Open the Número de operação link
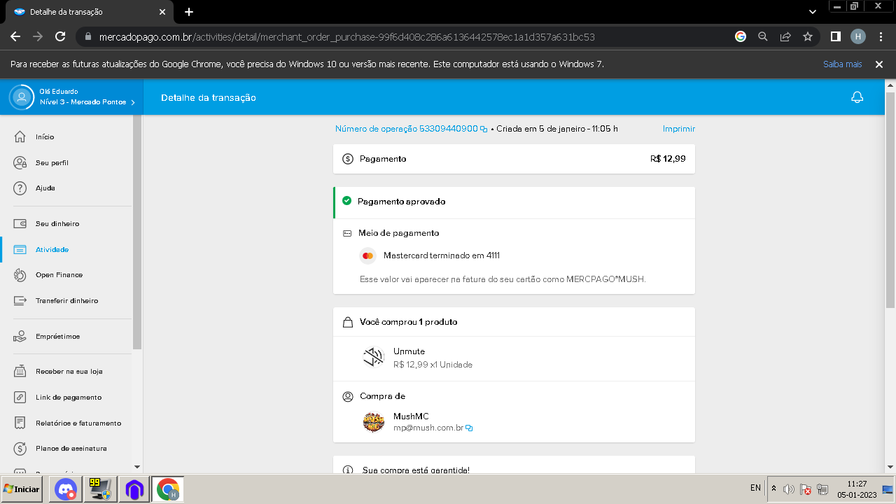The height and width of the screenshot is (504, 896). 407,129
